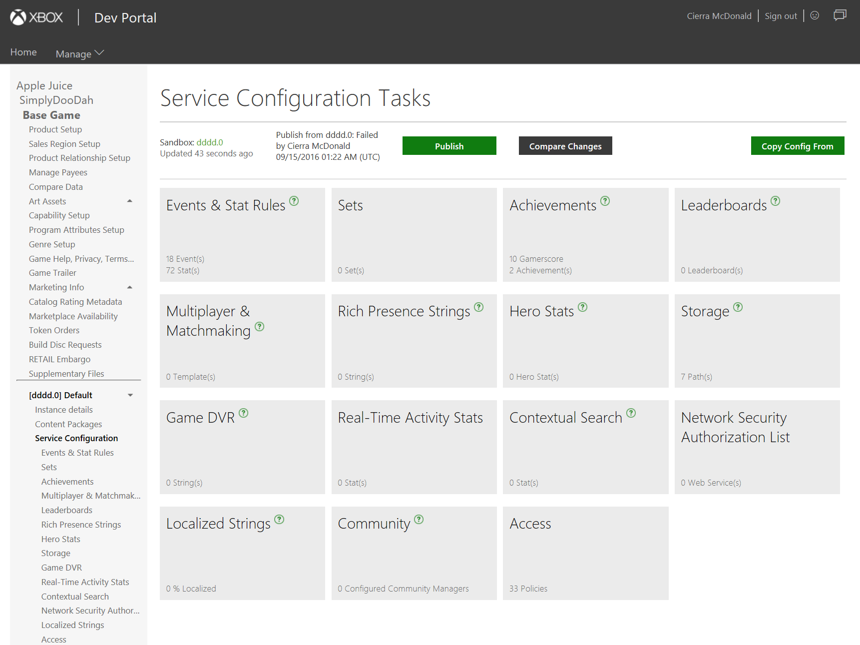Open the Community tile heading

(x=374, y=524)
